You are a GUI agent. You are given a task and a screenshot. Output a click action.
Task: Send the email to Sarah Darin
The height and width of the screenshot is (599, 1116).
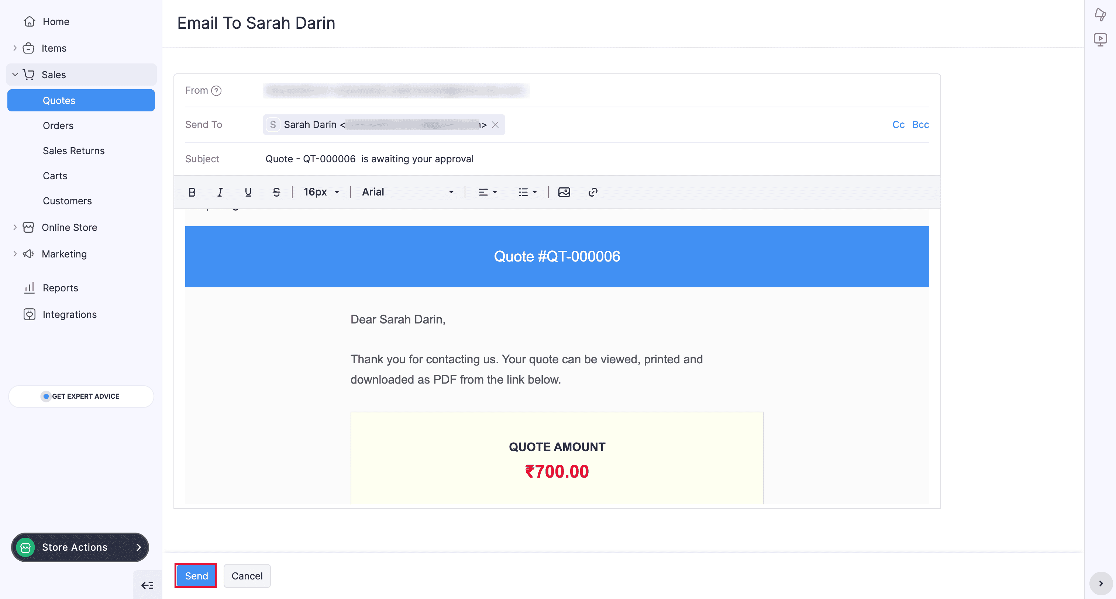tap(195, 576)
